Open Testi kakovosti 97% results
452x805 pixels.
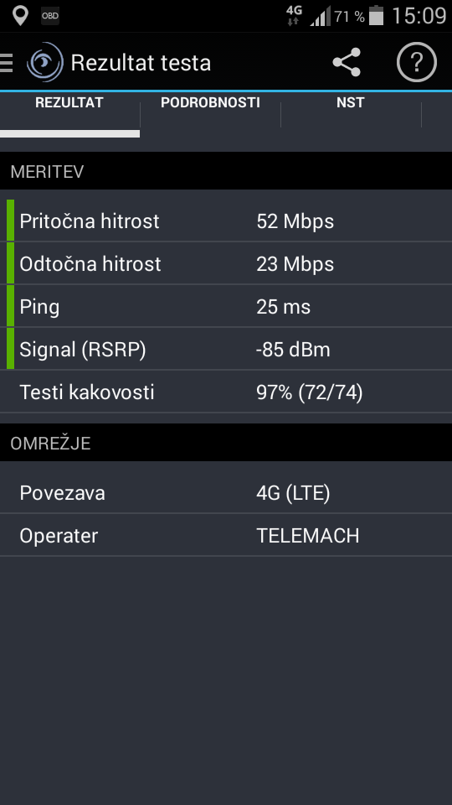(226, 392)
